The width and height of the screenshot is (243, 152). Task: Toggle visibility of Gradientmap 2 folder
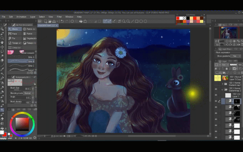coord(216,90)
